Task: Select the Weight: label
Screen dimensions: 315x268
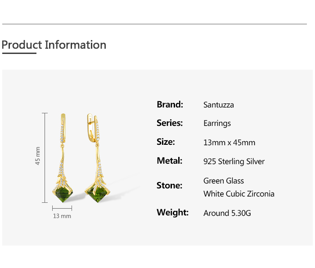Action: tap(172, 213)
